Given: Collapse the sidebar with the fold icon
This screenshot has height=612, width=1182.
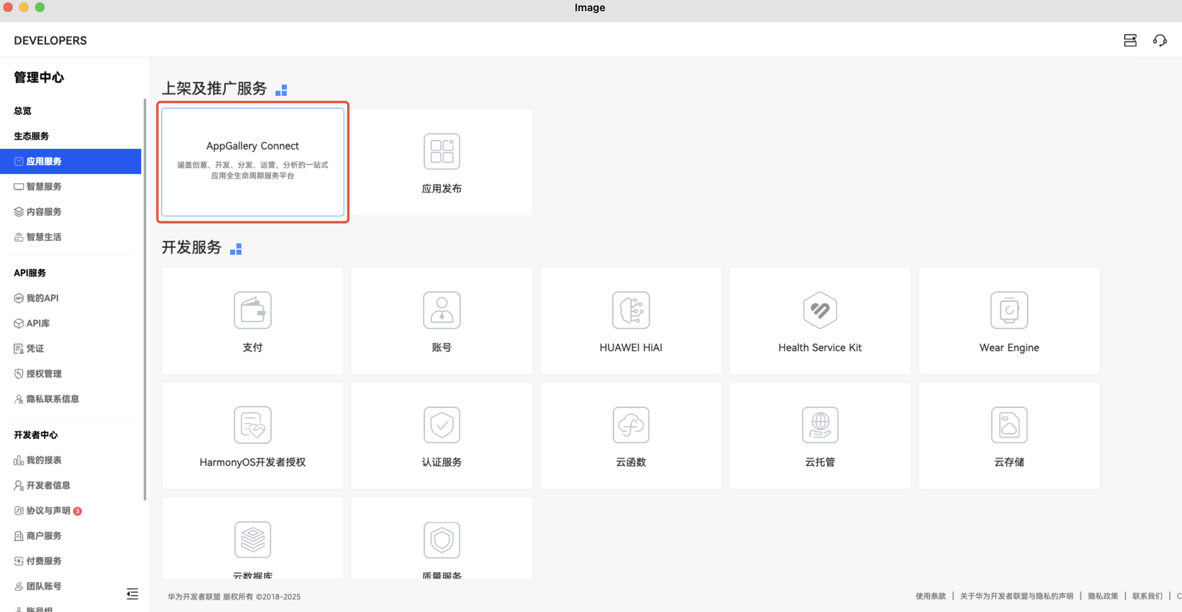Looking at the screenshot, I should pos(132,594).
